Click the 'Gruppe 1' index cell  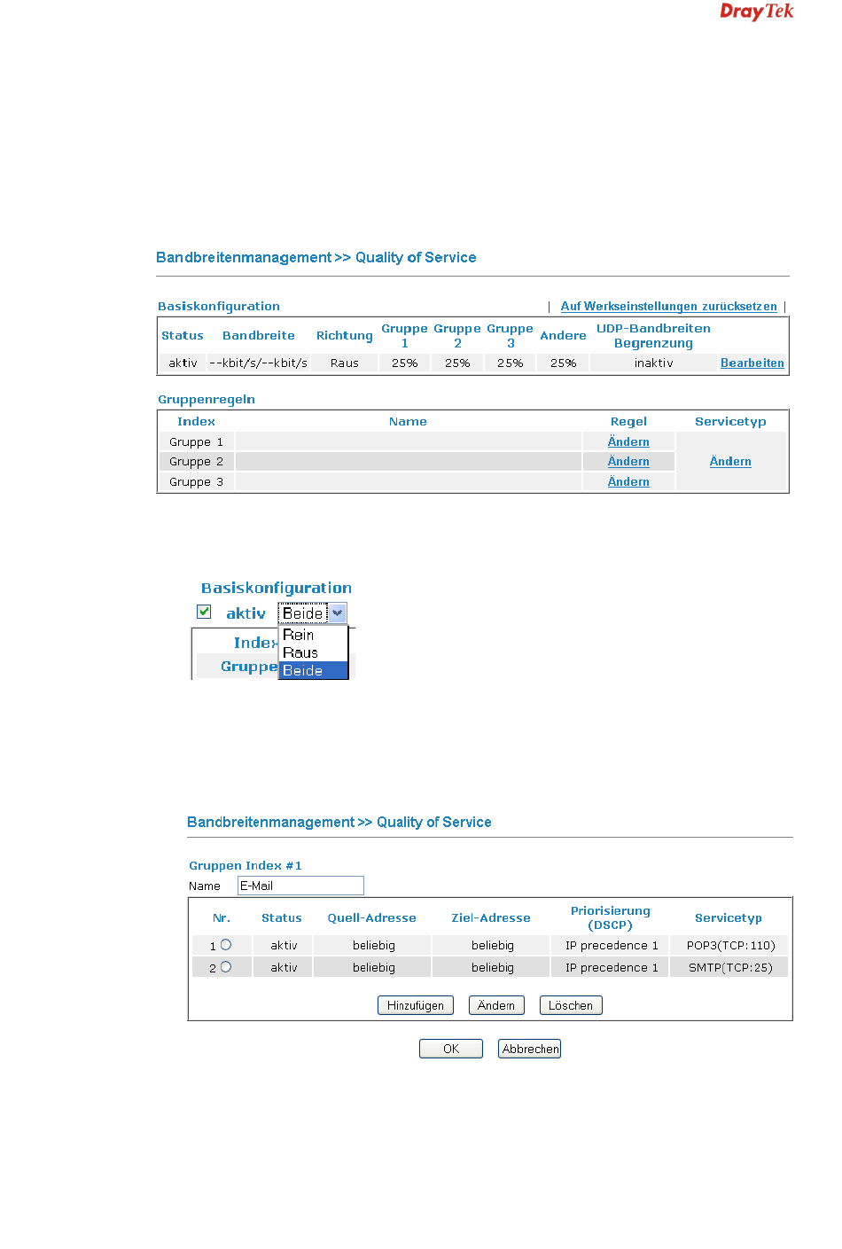coord(197,442)
